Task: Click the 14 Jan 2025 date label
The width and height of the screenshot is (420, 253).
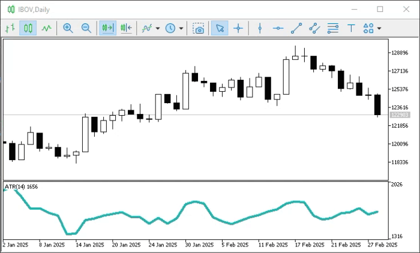Action: pos(90,245)
